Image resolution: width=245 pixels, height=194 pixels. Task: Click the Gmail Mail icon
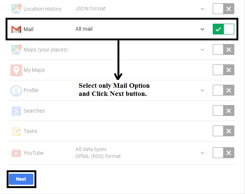pos(16,29)
